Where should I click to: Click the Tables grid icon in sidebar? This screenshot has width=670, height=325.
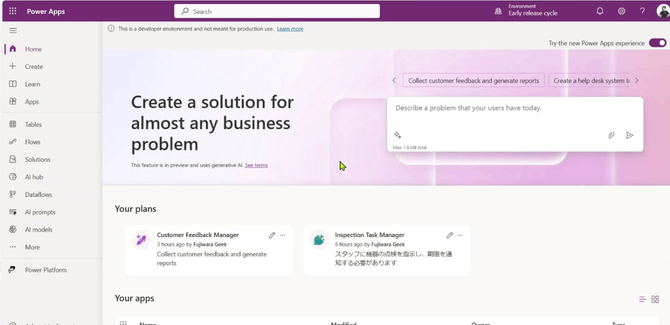point(13,124)
